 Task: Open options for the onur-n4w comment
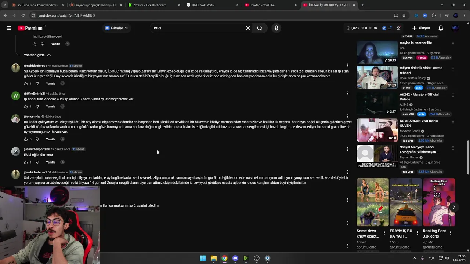coord(348,117)
